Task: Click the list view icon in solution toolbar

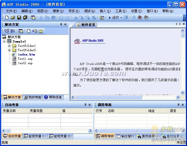Action: point(13,31)
